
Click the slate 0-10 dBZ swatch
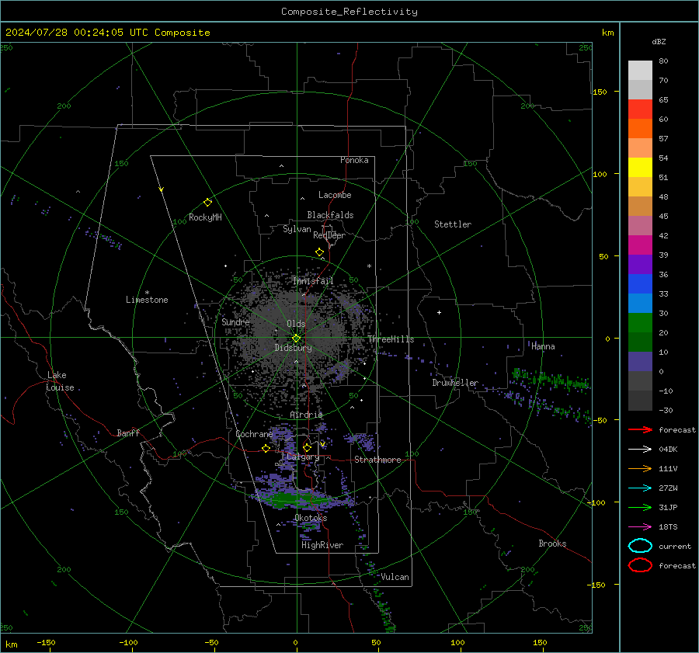click(640, 361)
